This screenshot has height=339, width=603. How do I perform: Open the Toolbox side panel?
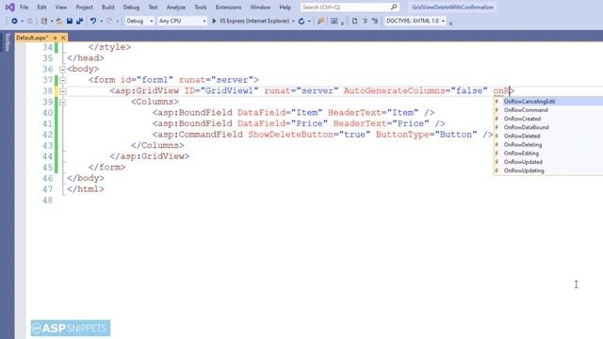coord(8,41)
